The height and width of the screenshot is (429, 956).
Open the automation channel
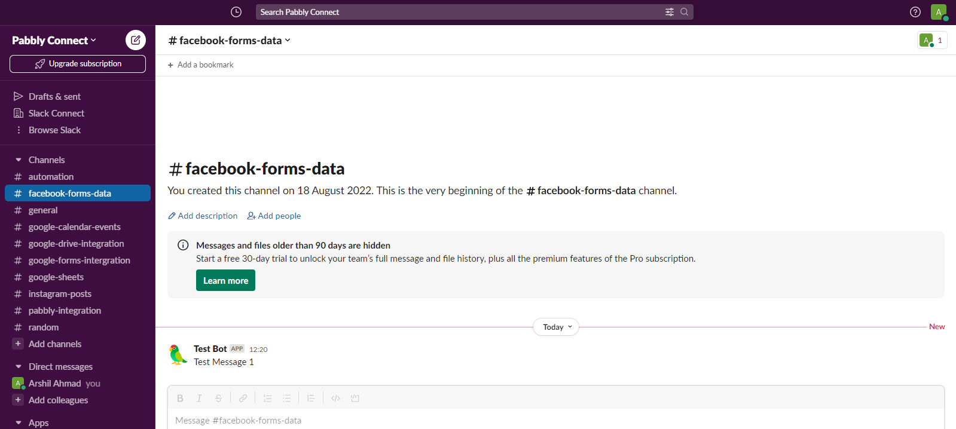point(78,176)
